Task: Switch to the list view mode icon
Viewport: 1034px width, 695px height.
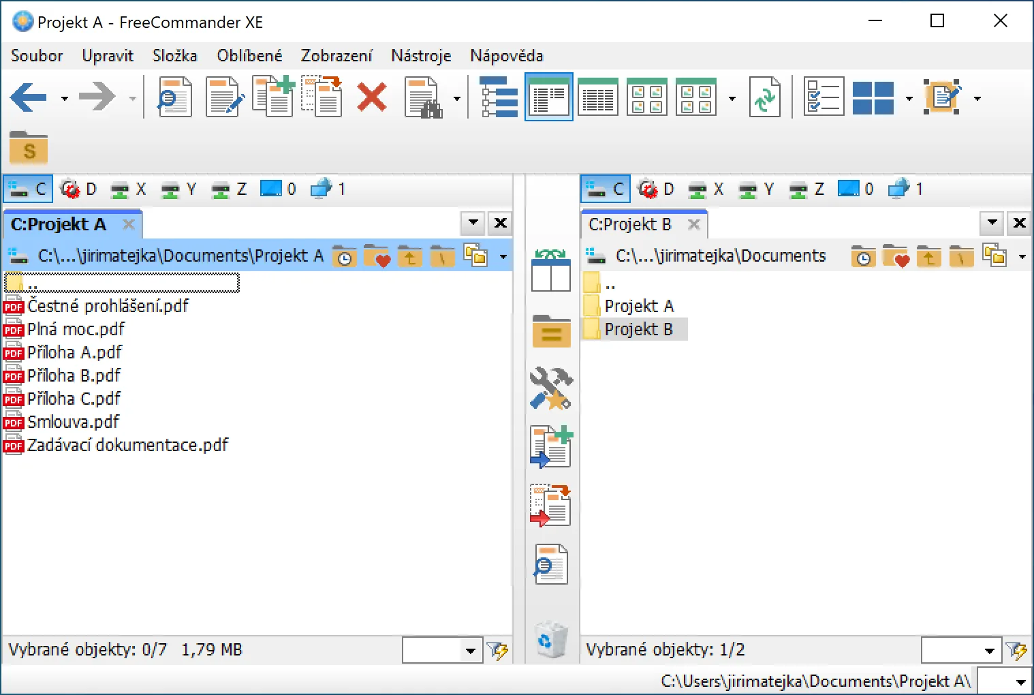Action: pos(598,97)
